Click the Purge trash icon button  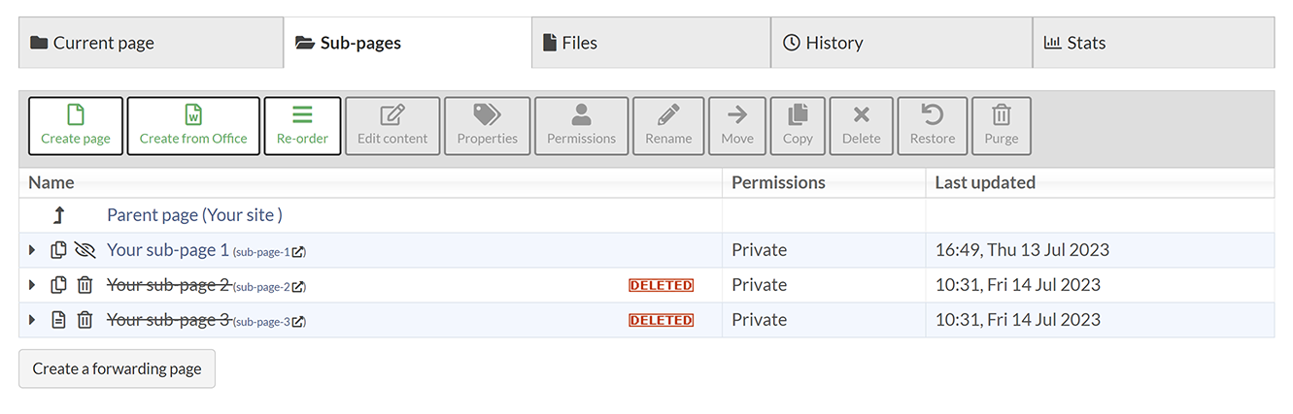1001,126
